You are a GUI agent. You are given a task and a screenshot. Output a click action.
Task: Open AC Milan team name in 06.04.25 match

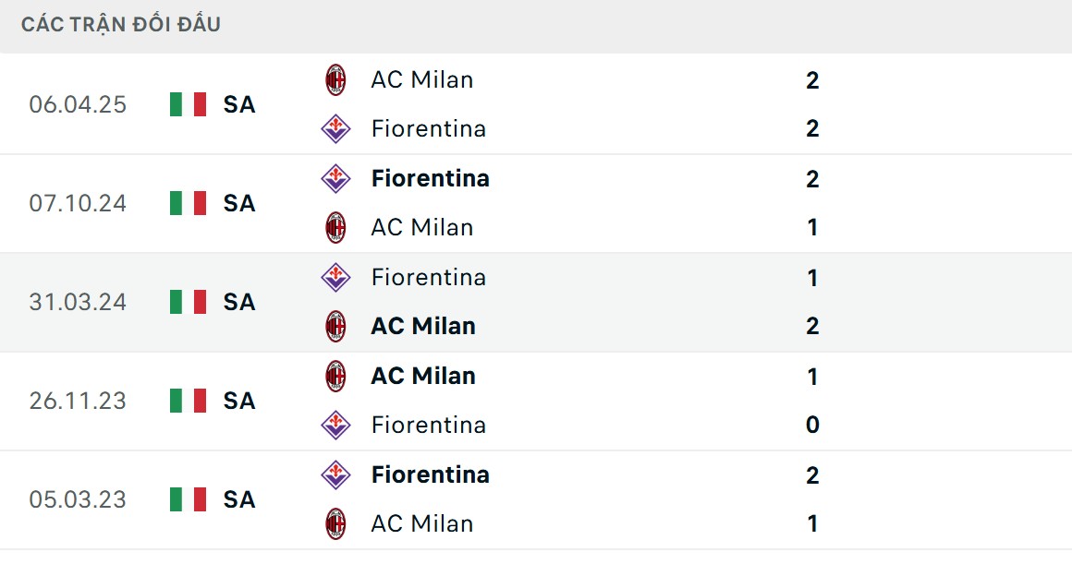click(x=421, y=80)
